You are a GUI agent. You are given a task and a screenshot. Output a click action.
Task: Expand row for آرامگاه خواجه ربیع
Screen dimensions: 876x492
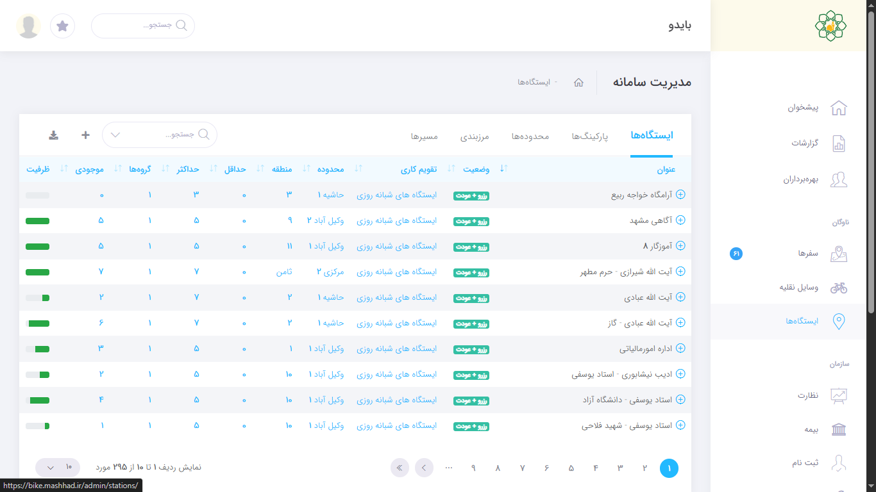point(681,195)
